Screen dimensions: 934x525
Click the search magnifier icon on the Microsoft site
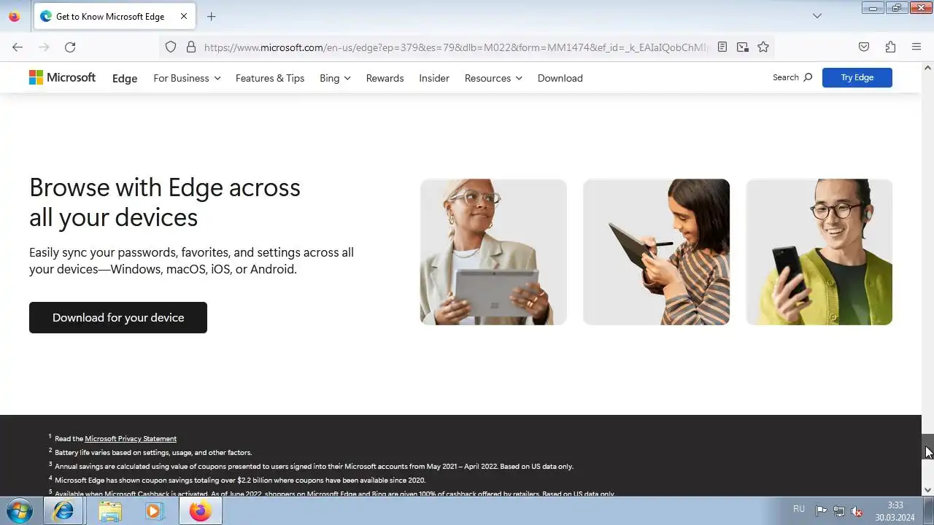[808, 77]
